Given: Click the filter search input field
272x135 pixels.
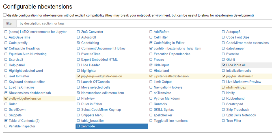Looking at the screenshot, I should (x=141, y=23).
